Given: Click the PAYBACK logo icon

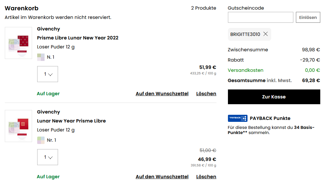Looking at the screenshot, I should pos(237,118).
